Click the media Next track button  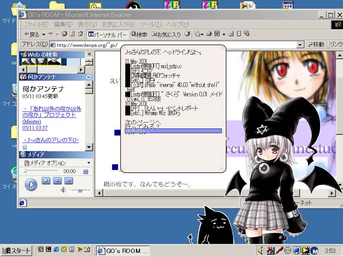(x=69, y=181)
